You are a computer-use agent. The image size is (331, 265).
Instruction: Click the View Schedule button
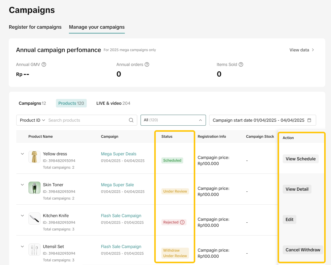click(301, 159)
